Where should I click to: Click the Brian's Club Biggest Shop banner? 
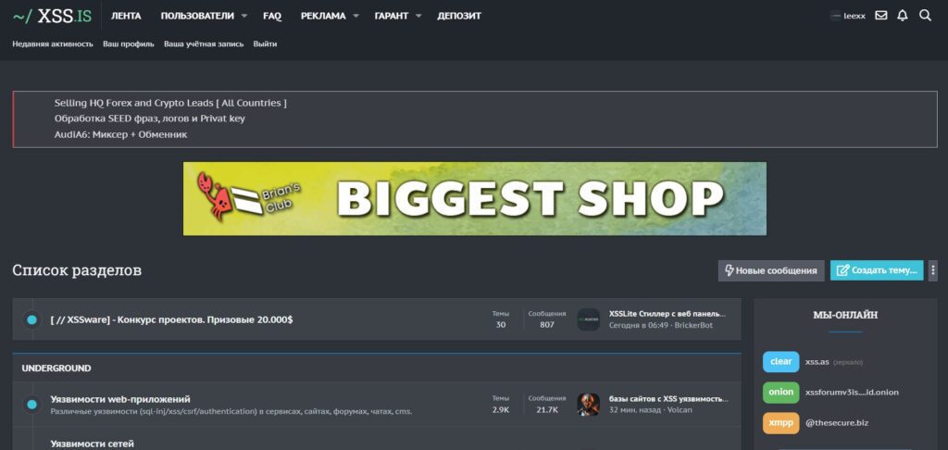tap(475, 198)
